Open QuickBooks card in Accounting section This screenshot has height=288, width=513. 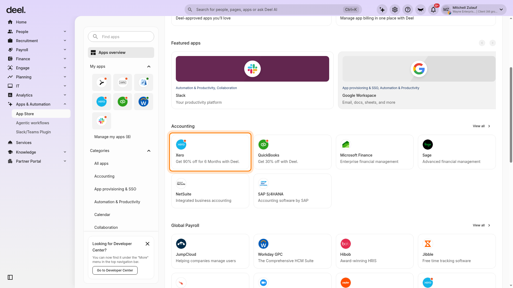pos(293,152)
